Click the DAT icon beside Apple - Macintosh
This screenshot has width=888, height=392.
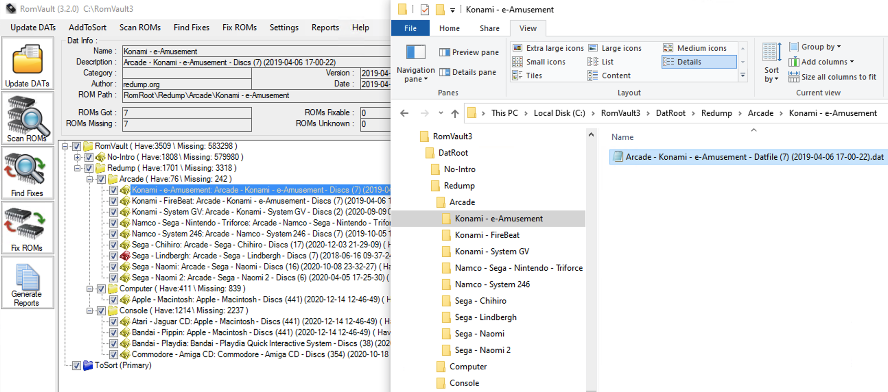pos(125,299)
